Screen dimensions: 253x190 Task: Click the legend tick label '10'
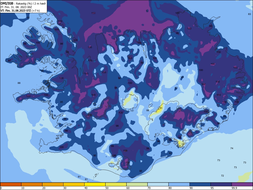(x=23, y=188)
